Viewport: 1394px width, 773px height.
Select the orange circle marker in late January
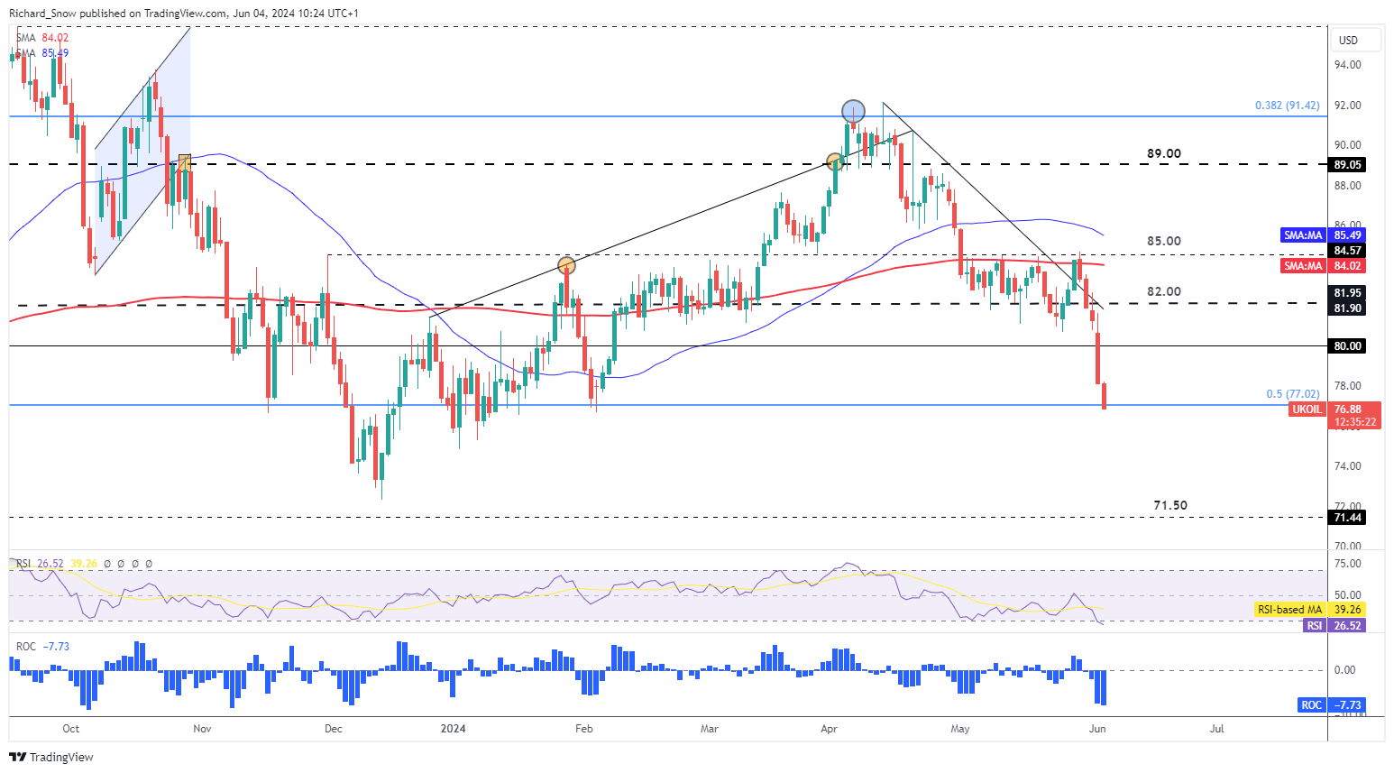click(x=566, y=265)
